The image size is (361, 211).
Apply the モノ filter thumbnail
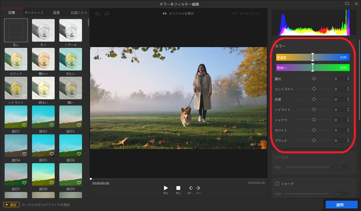[43, 30]
